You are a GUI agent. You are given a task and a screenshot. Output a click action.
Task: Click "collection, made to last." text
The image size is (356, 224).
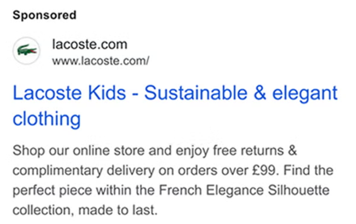click(x=85, y=210)
